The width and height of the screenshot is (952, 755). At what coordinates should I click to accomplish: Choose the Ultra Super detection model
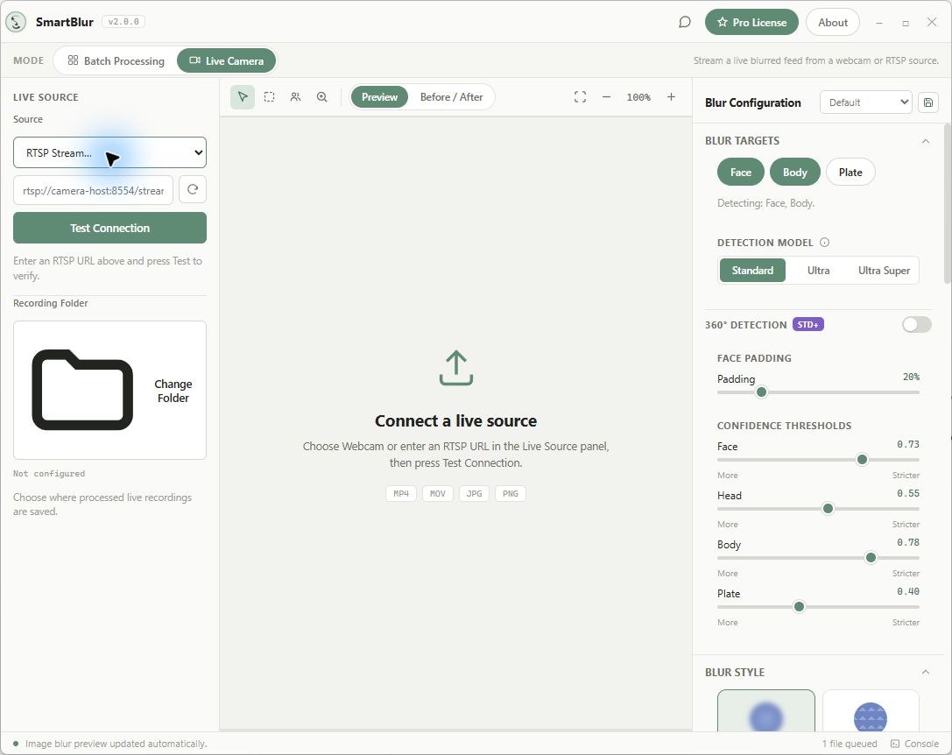click(884, 271)
